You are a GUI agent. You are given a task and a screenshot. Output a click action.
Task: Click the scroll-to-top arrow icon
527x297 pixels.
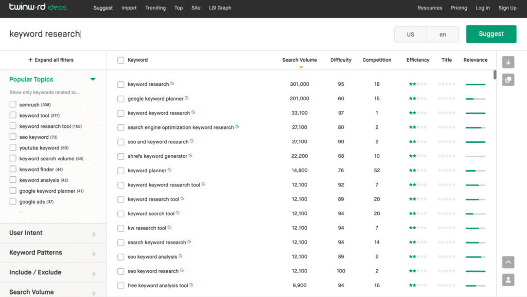click(x=508, y=262)
